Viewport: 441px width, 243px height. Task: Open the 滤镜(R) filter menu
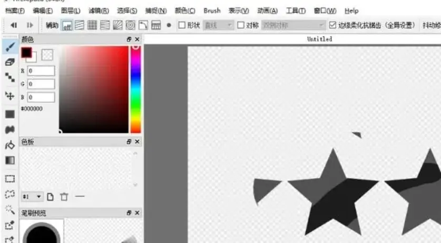[99, 11]
